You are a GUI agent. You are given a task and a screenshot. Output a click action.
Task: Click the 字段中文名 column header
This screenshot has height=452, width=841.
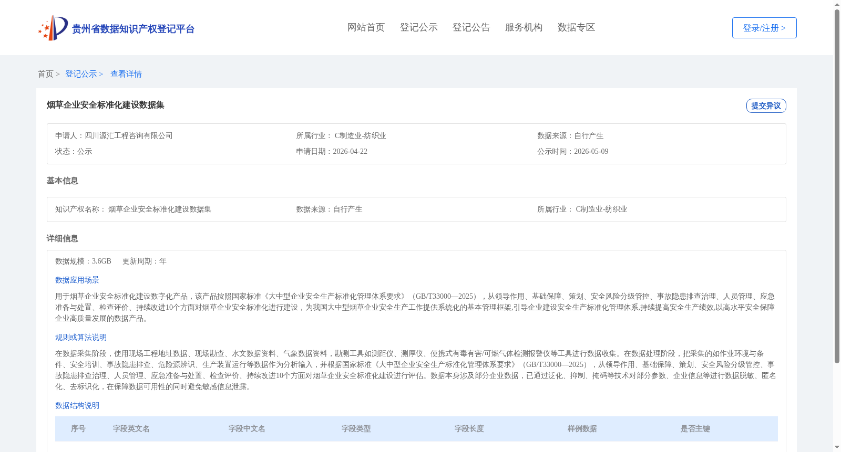coord(247,429)
